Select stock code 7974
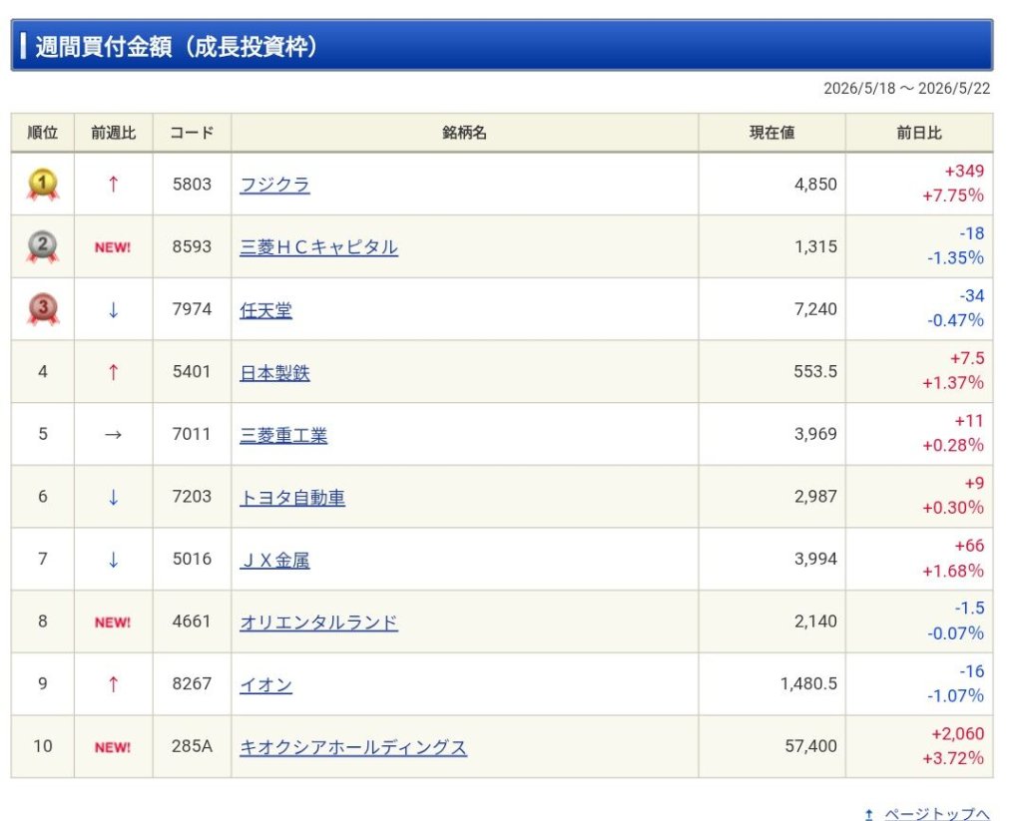The image size is (1022, 821). point(192,309)
